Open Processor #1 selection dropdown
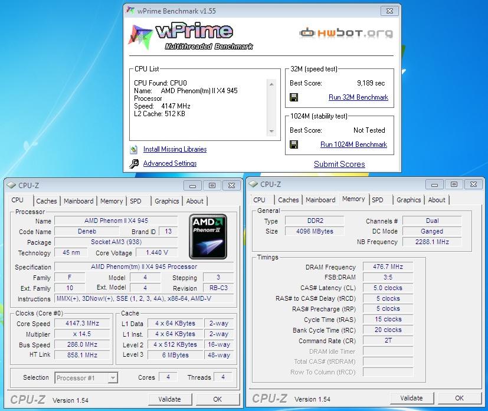 tap(113, 378)
